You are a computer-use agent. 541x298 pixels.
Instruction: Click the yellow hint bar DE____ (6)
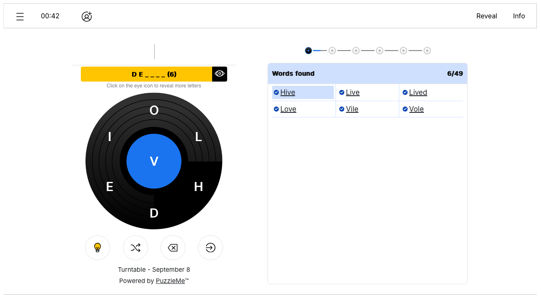pos(146,74)
